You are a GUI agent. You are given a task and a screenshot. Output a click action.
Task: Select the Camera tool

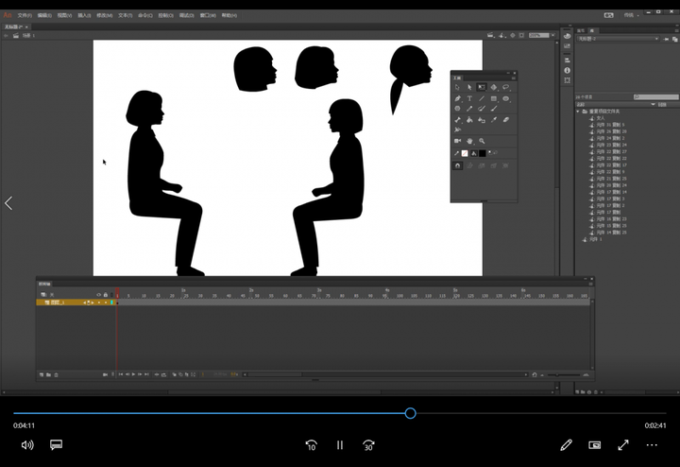point(458,141)
